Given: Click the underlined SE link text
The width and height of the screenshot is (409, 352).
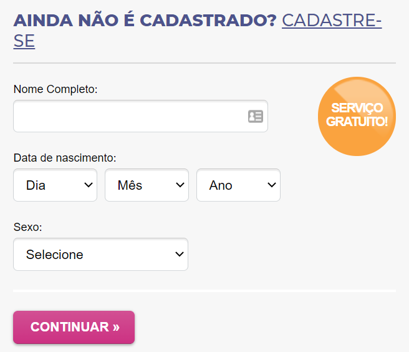Looking at the screenshot, I should [x=24, y=41].
